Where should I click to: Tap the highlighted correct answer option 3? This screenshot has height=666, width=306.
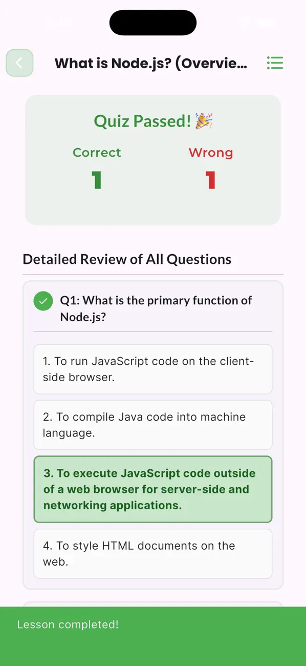point(152,489)
